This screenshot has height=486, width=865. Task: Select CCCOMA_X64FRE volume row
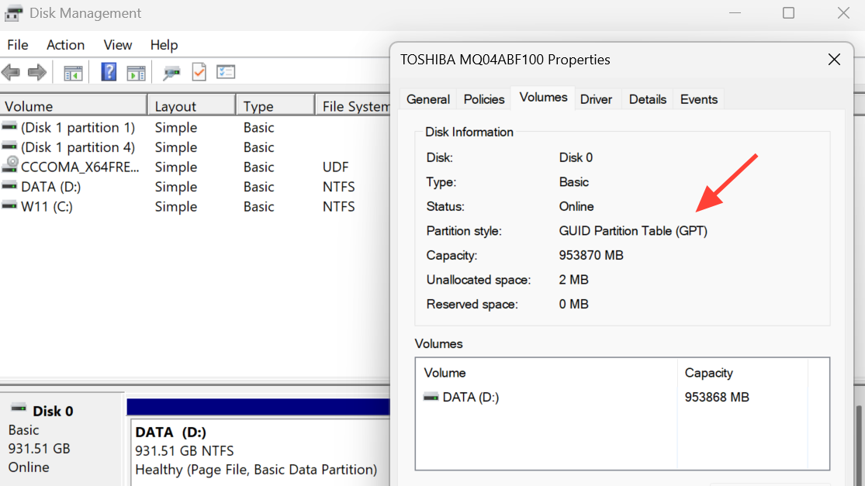pos(80,167)
